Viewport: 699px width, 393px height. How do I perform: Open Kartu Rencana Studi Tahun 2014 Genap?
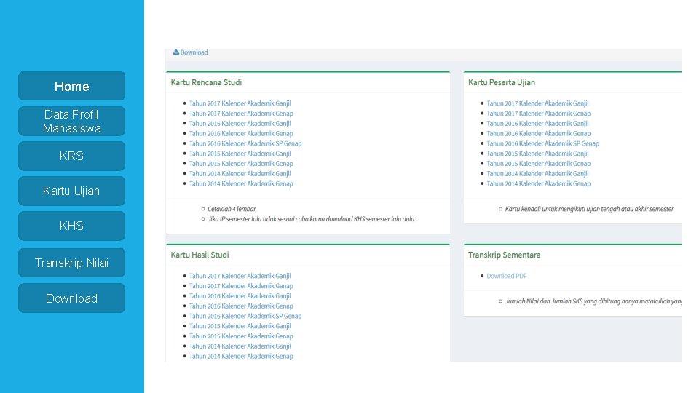click(241, 183)
